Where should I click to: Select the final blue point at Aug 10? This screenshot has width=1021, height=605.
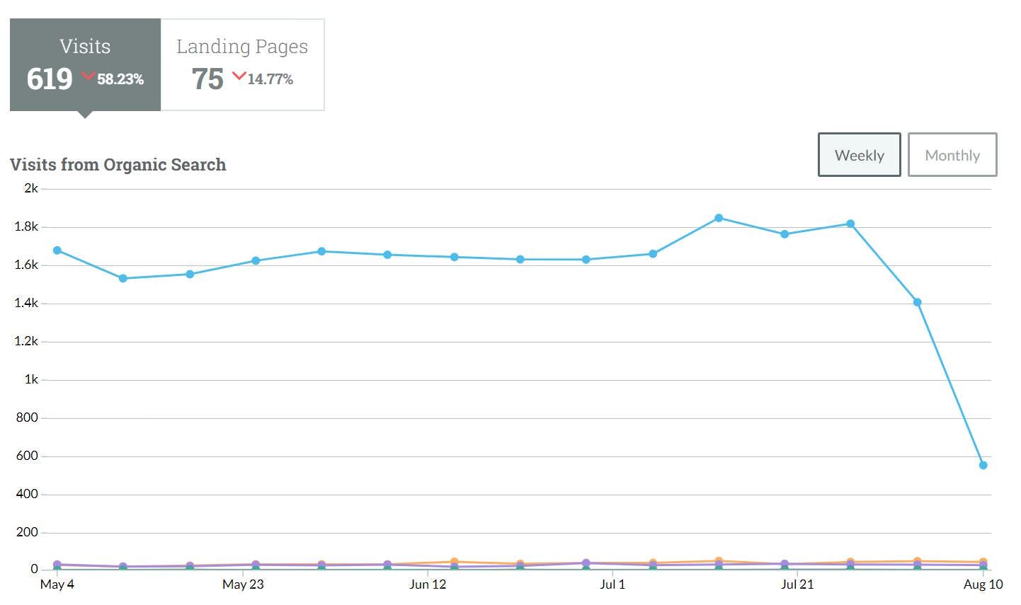983,465
